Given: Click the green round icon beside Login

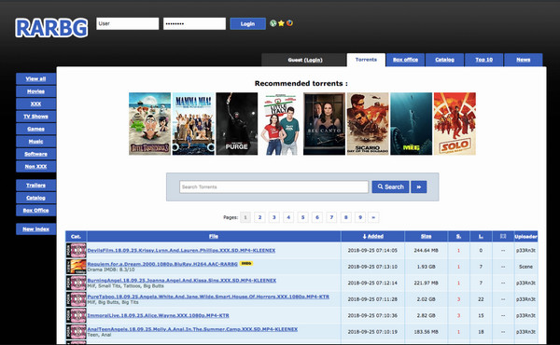Looking at the screenshot, I should (x=273, y=23).
